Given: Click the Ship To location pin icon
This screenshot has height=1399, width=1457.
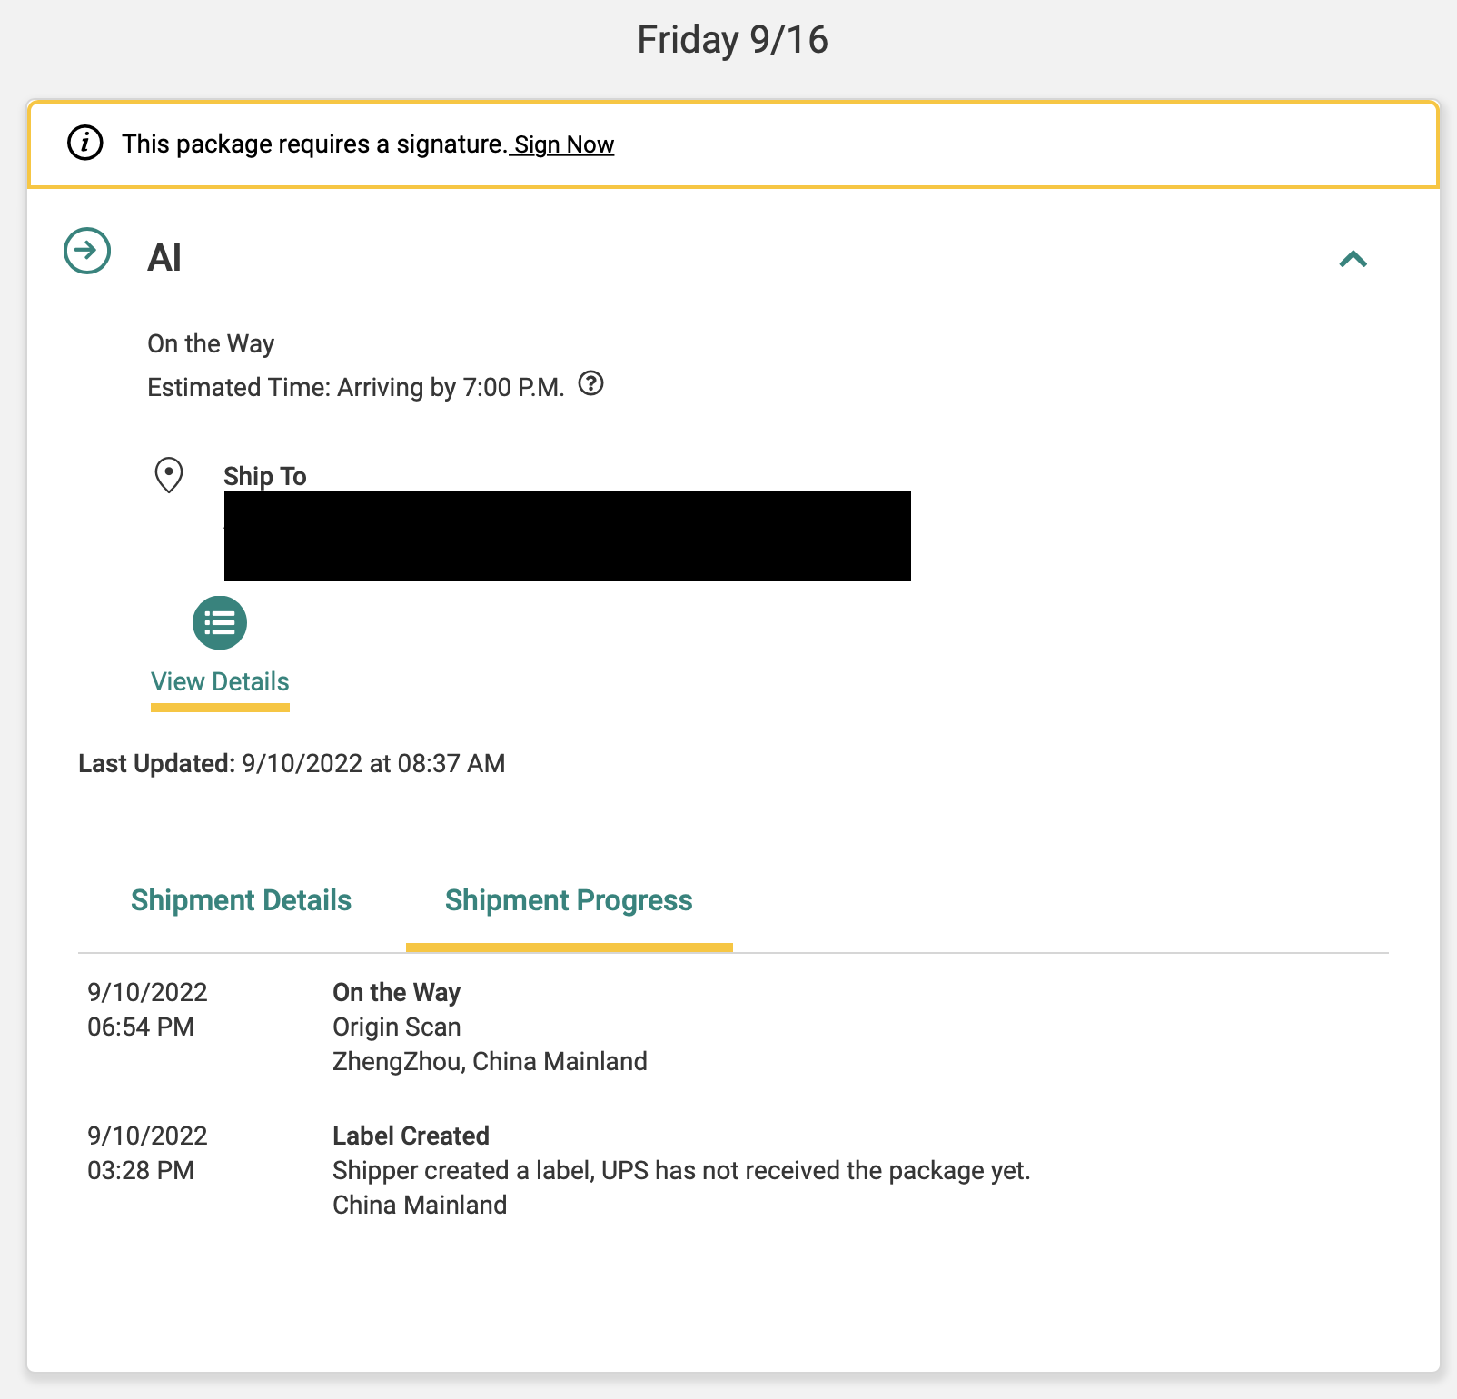Looking at the screenshot, I should 169,475.
